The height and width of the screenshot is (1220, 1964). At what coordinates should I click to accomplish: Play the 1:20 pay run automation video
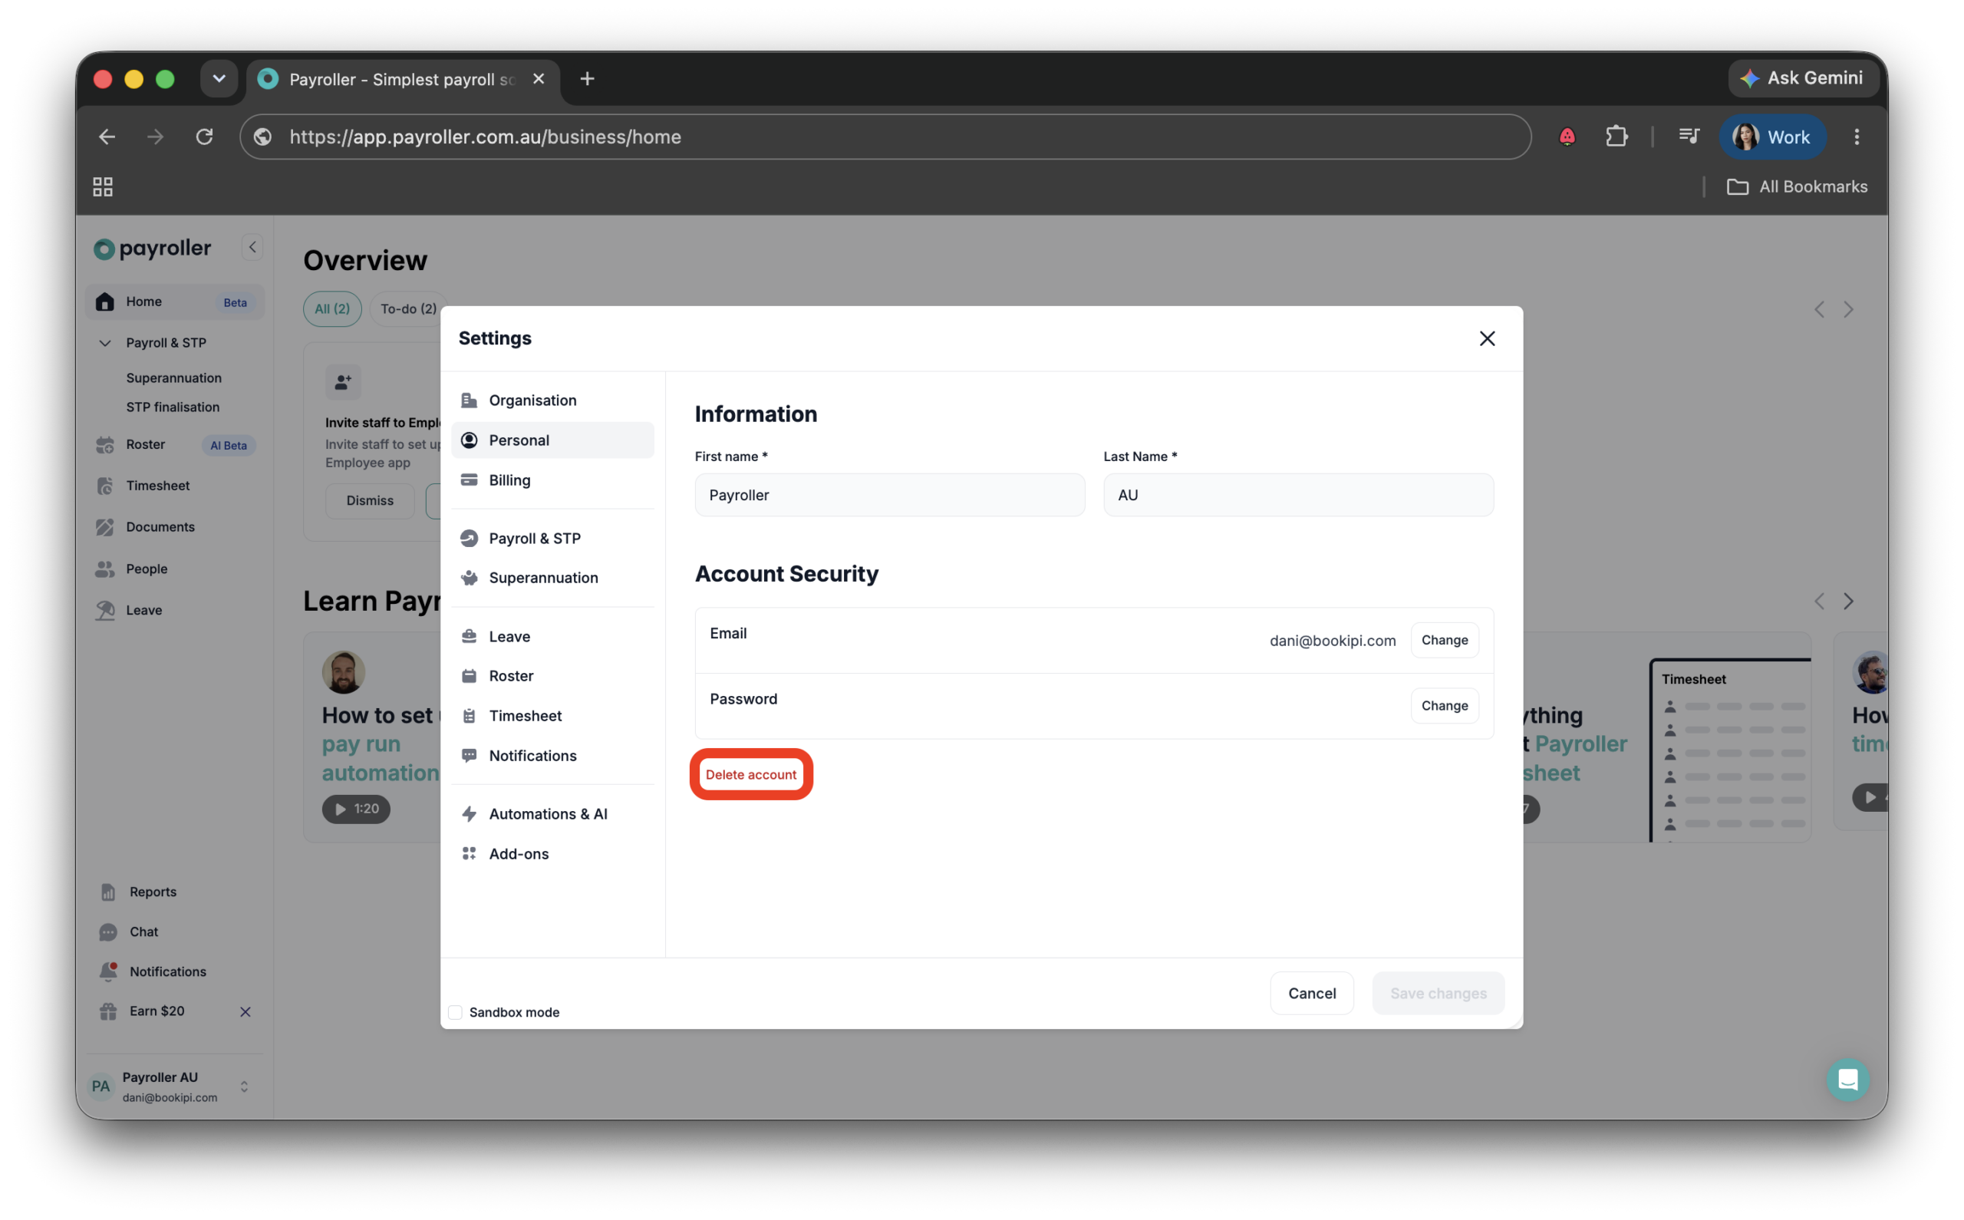[356, 809]
